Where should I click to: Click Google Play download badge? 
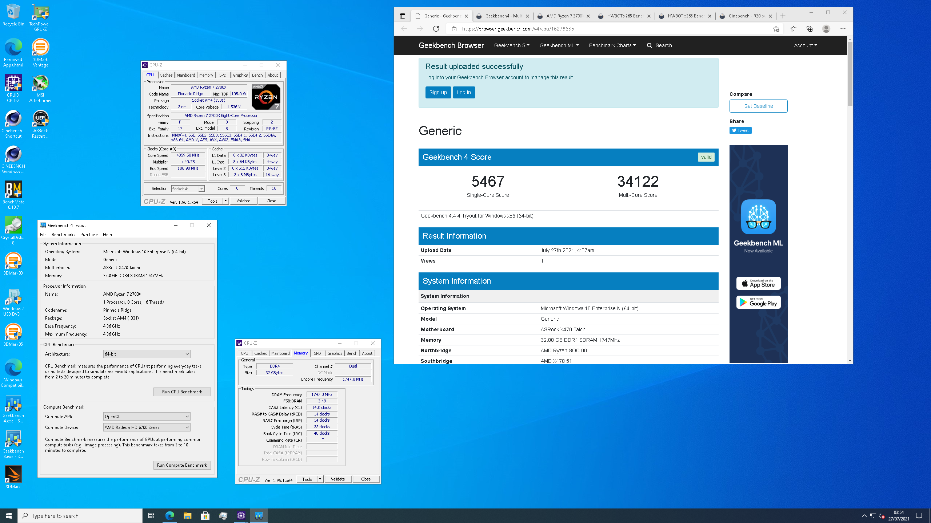pyautogui.click(x=758, y=302)
